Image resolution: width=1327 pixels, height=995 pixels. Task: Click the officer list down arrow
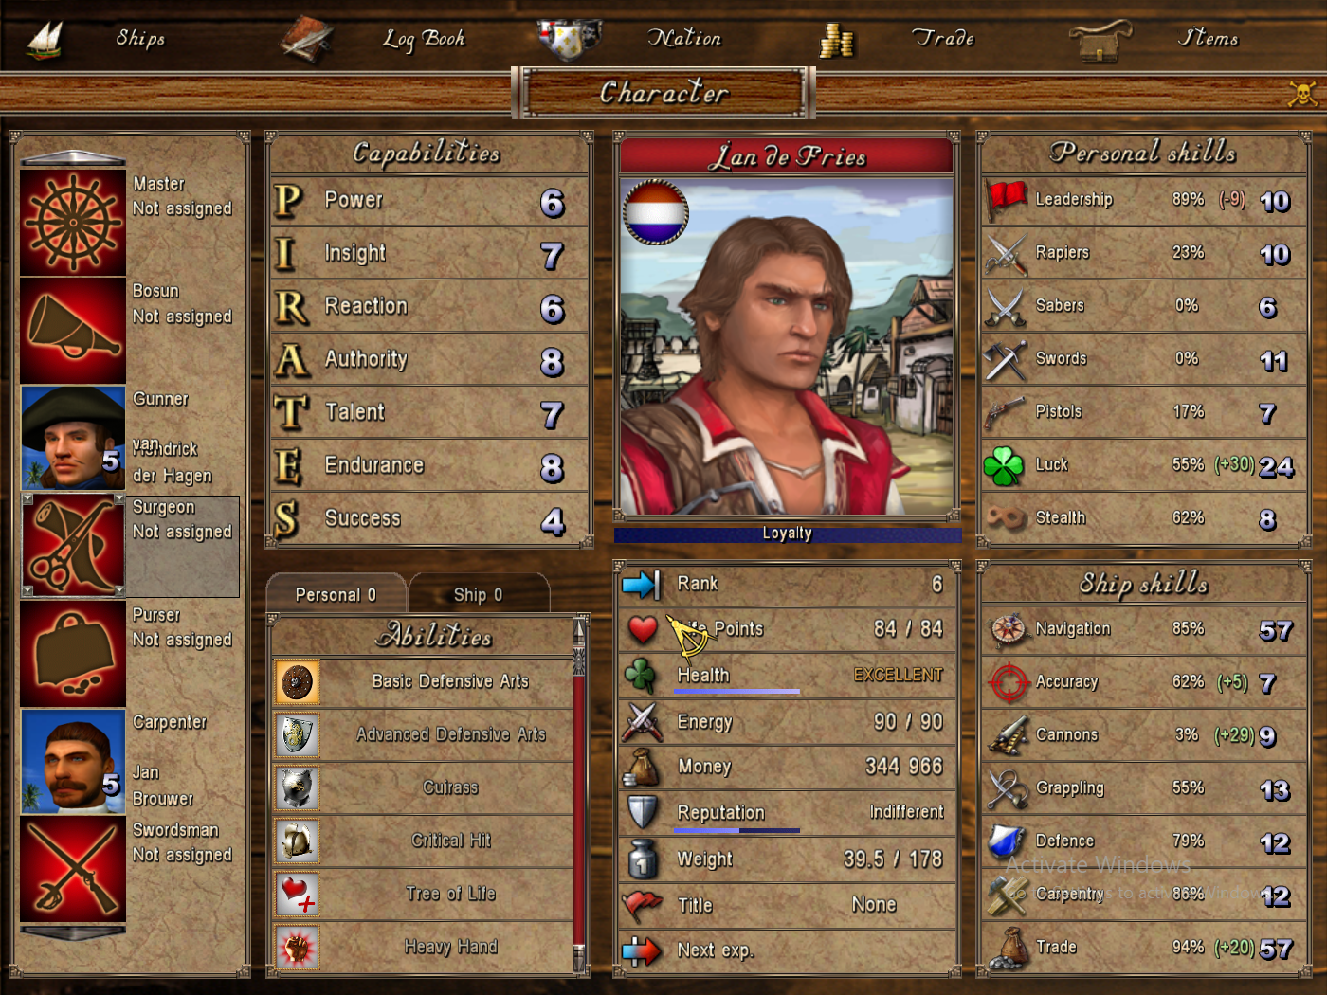[x=73, y=932]
